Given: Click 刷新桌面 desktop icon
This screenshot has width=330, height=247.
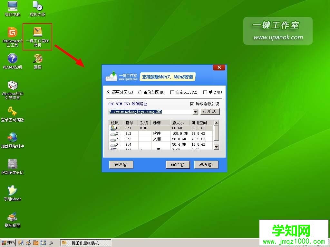Looking at the screenshot, I should (13, 220).
